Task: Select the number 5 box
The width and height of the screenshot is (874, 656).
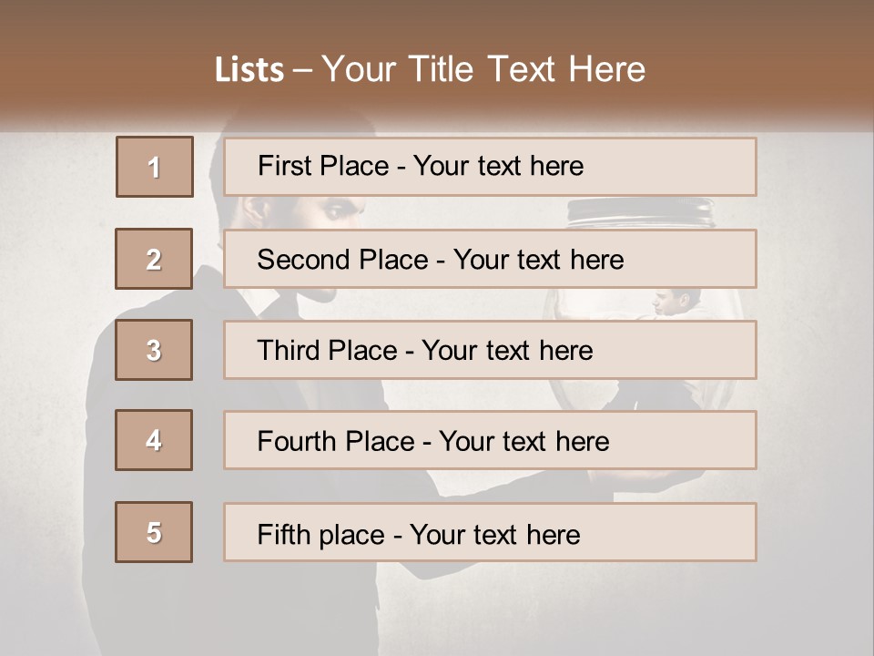Action: pos(154,532)
